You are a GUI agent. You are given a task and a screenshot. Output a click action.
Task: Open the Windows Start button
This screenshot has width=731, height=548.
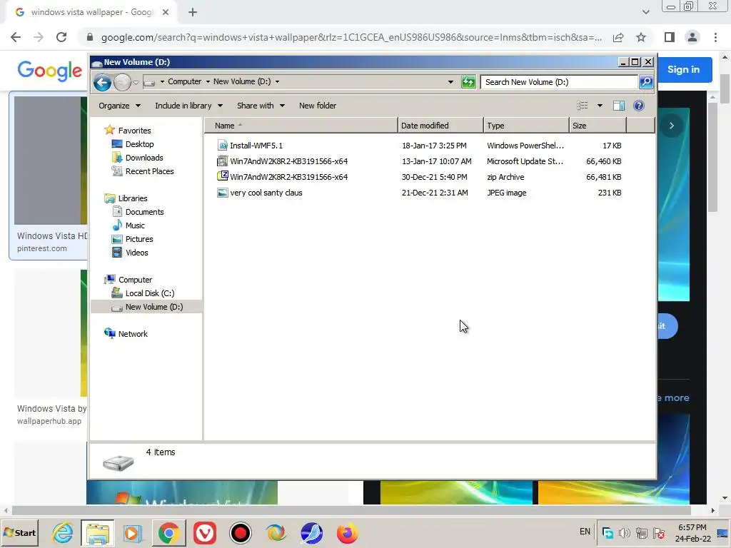tap(20, 532)
